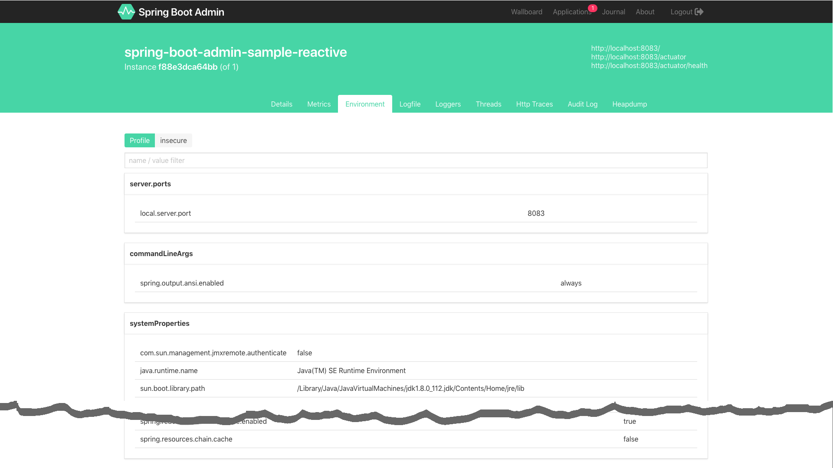This screenshot has width=833, height=468.
Task: Toggle the insecure profile tag
Action: 174,140
